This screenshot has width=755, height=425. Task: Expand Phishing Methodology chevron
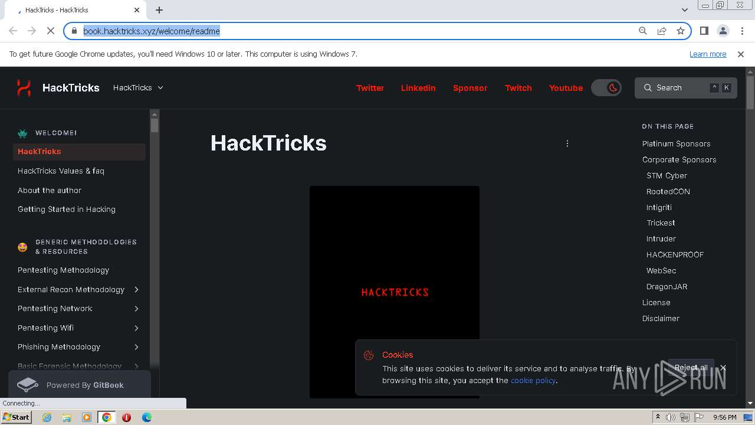(x=136, y=347)
